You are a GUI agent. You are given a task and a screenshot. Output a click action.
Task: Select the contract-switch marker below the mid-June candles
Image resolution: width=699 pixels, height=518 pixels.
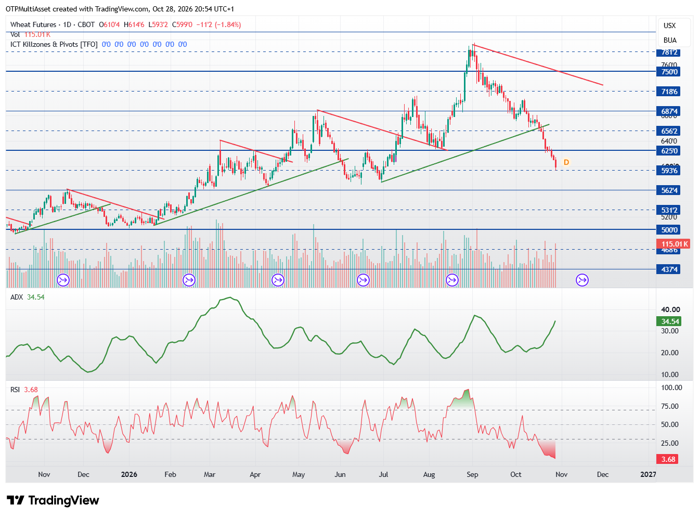point(363,280)
